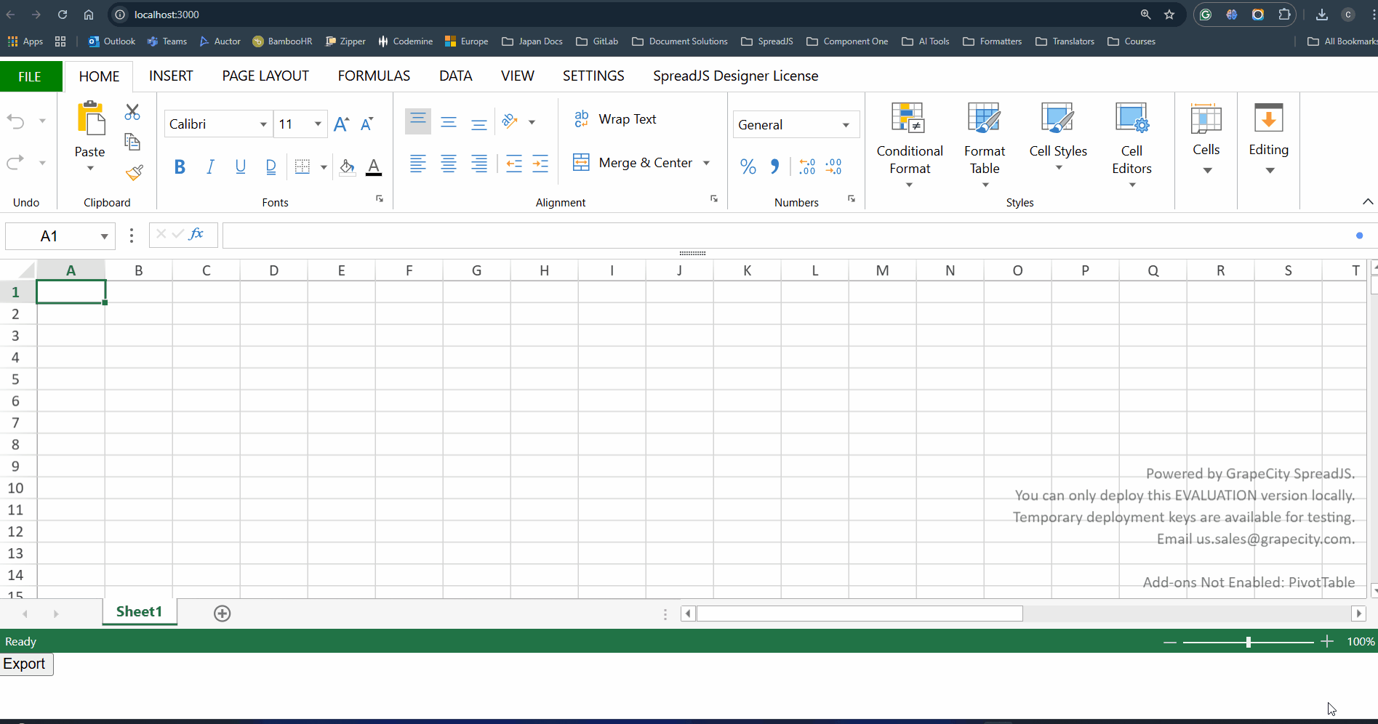Toggle Wrap Text
The width and height of the screenshot is (1378, 724).
point(615,119)
